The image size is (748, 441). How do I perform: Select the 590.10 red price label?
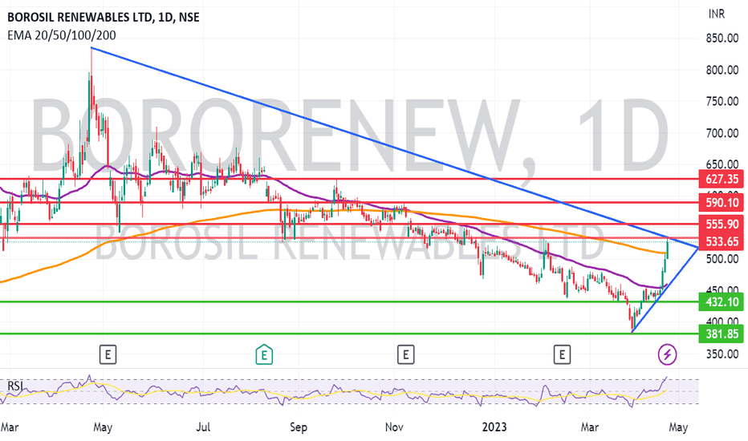point(722,203)
